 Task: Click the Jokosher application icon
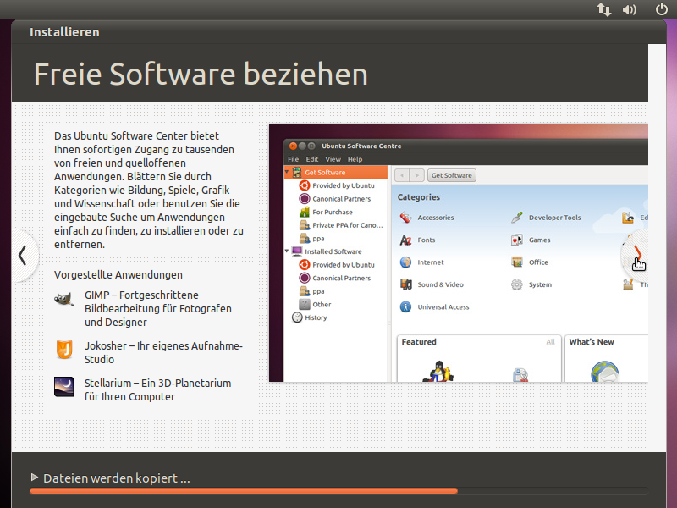pyautogui.click(x=64, y=349)
